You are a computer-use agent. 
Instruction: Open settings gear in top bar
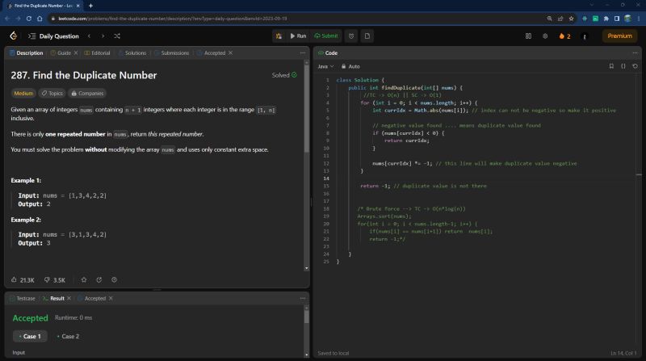point(545,36)
